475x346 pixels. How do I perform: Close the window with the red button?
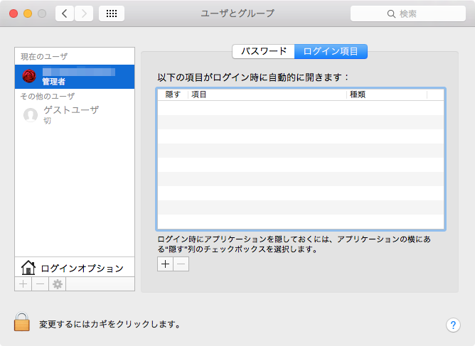click(14, 13)
